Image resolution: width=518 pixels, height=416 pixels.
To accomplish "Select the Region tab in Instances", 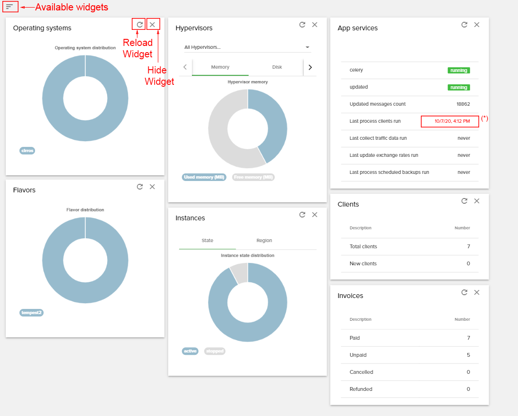I will [264, 241].
